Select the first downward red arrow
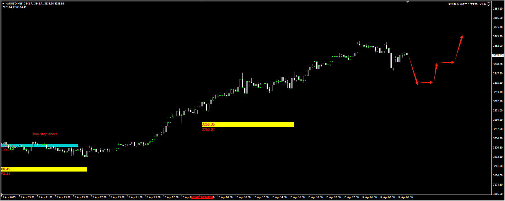 pos(413,70)
